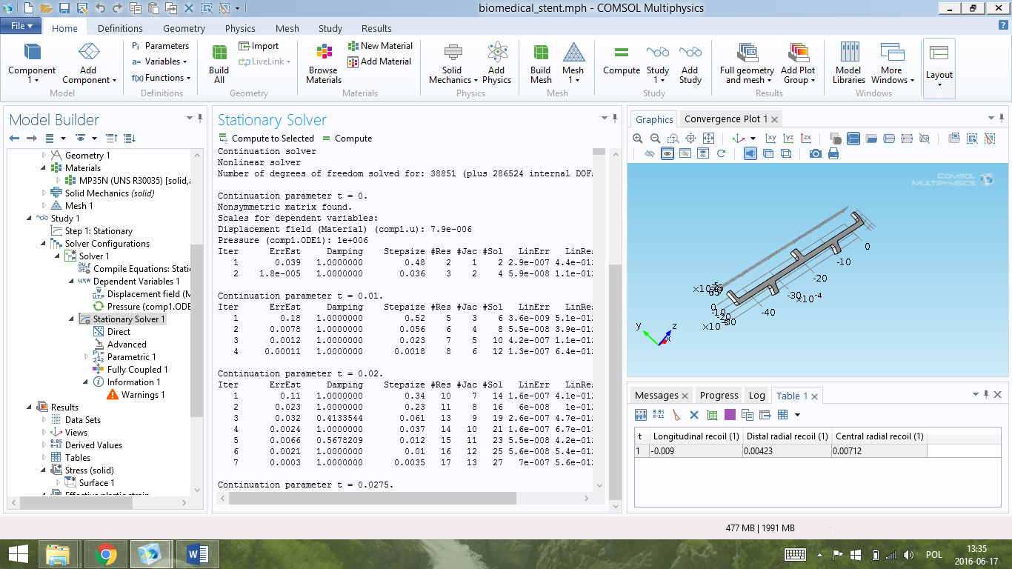The image size is (1012, 569).
Task: Click the Build All geometry icon
Action: tap(219, 64)
